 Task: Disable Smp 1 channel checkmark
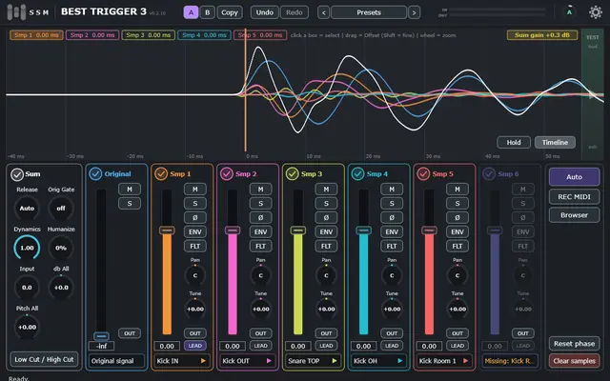point(161,173)
